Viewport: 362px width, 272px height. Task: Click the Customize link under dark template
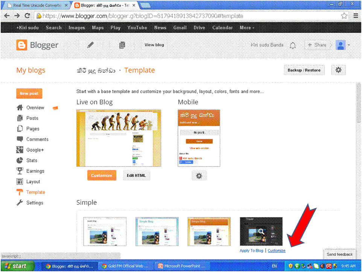(276, 251)
